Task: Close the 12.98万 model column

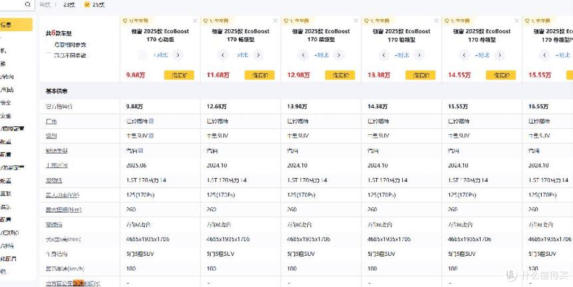Action: pyautogui.click(x=355, y=21)
